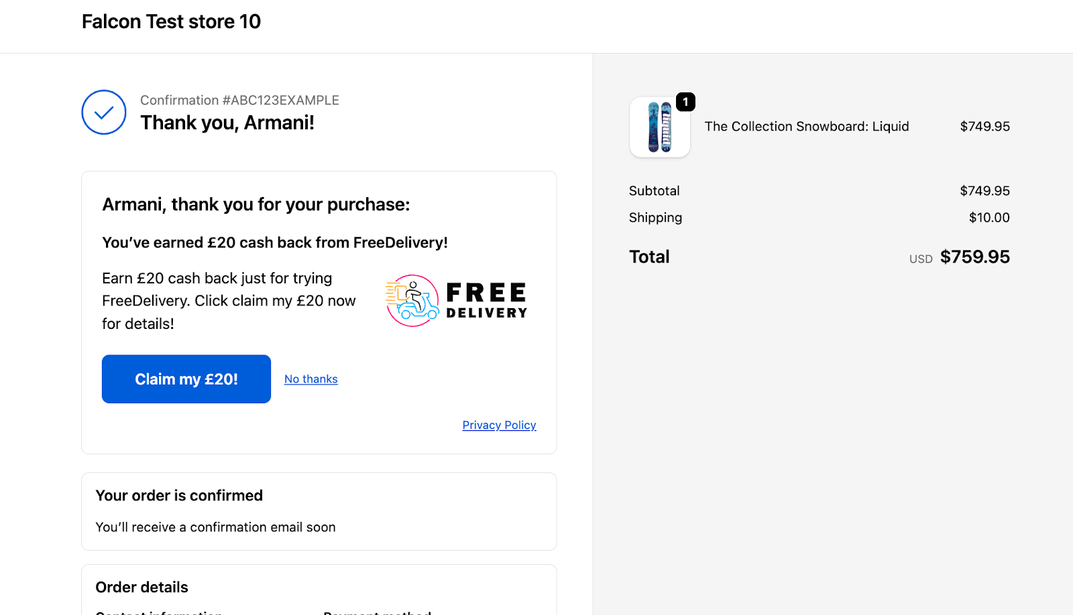
Task: Click The Collection Snowboard: Liquid product name
Action: point(806,127)
